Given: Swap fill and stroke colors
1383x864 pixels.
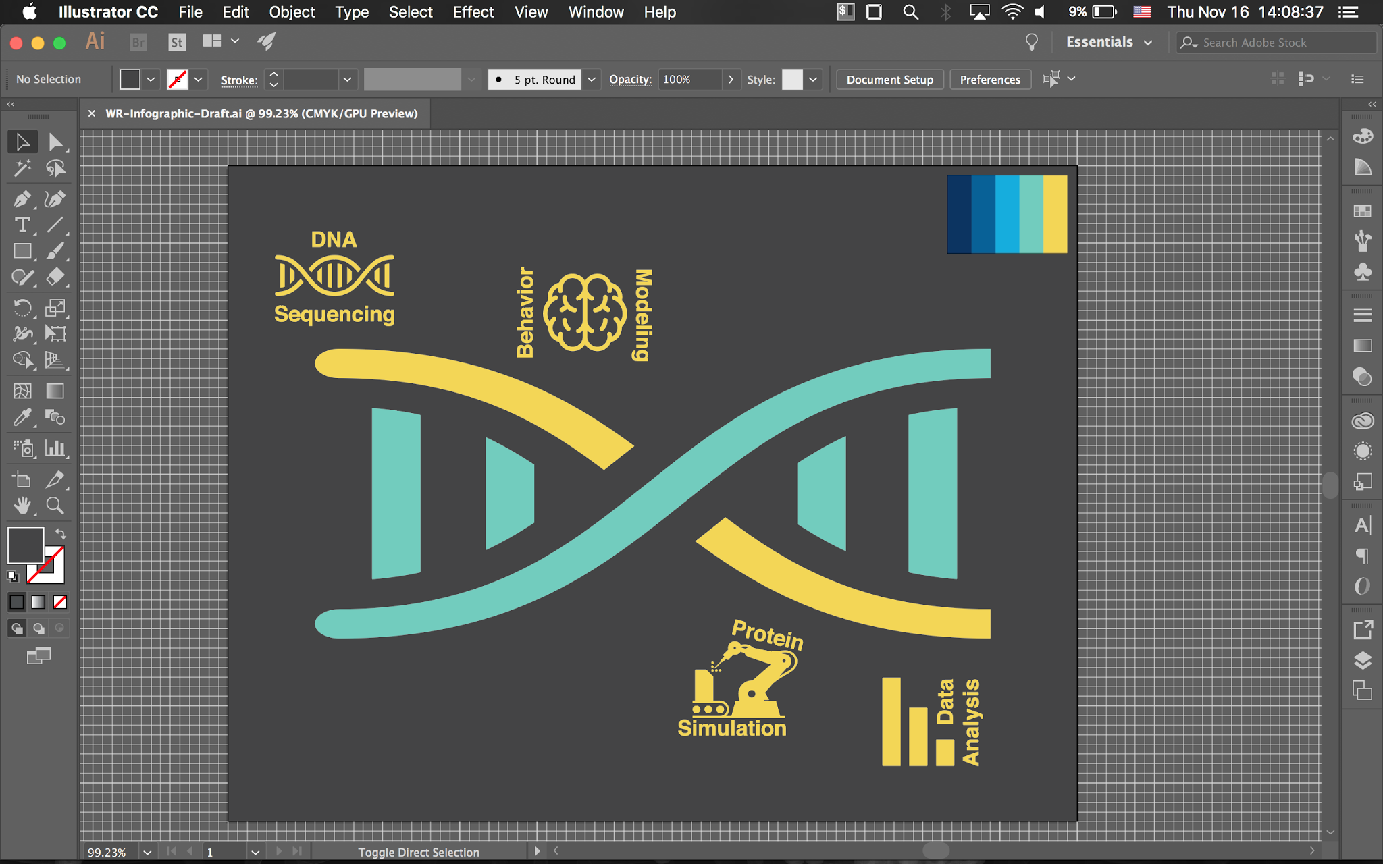Looking at the screenshot, I should (x=61, y=533).
